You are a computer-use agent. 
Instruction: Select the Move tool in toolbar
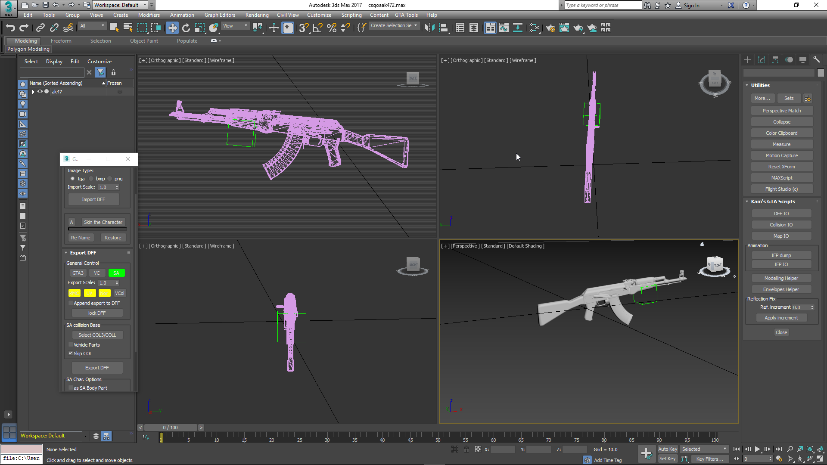coord(172,28)
